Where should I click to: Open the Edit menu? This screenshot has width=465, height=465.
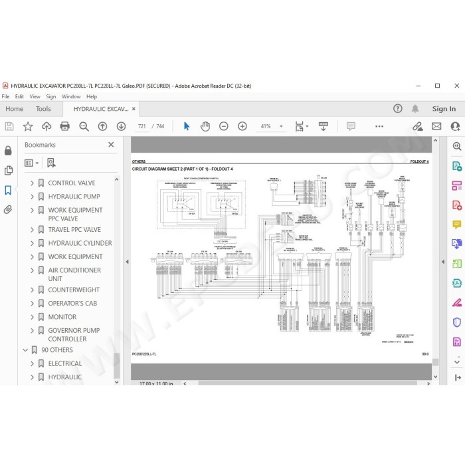click(x=19, y=97)
